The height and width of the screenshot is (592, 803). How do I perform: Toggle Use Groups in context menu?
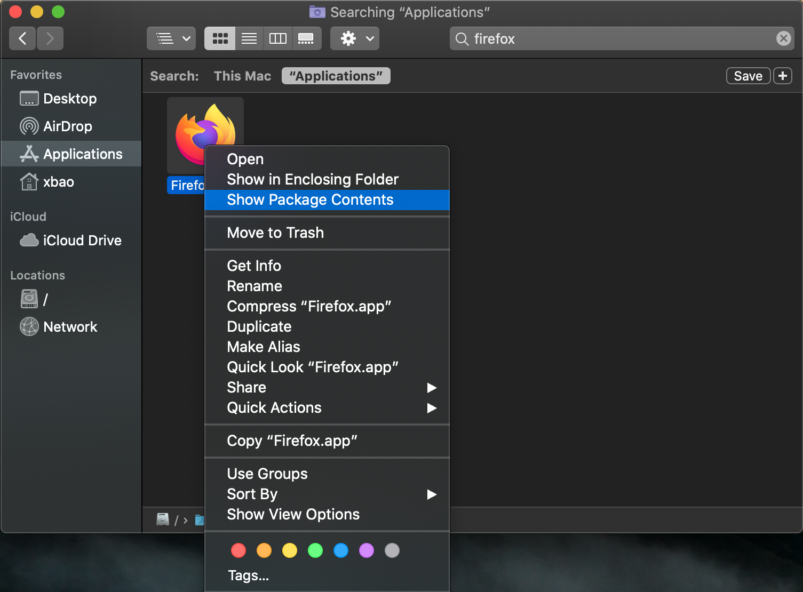click(267, 474)
